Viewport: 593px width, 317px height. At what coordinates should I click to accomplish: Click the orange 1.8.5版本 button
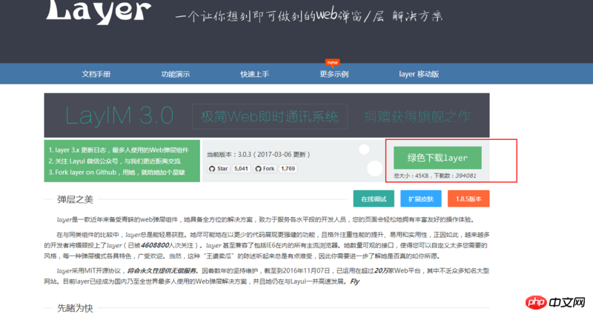tap(468, 198)
